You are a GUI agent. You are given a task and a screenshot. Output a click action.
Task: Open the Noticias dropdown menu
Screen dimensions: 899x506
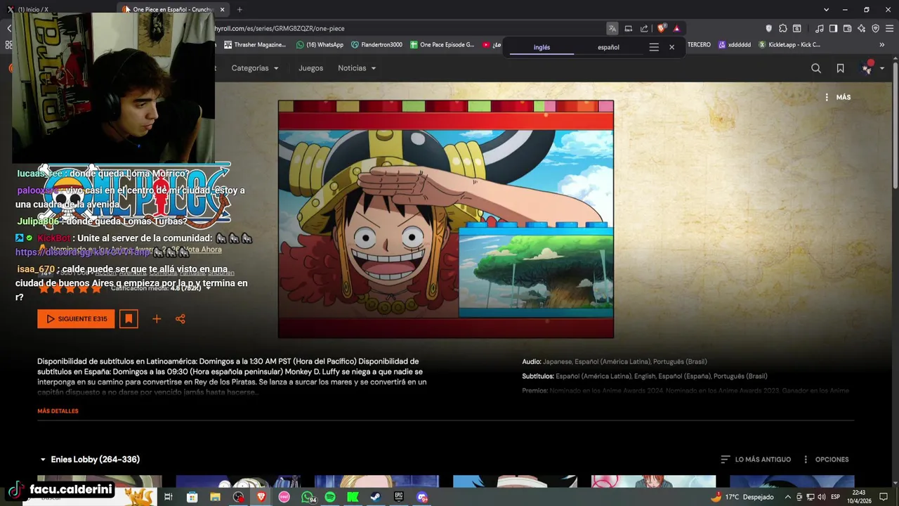tap(357, 68)
